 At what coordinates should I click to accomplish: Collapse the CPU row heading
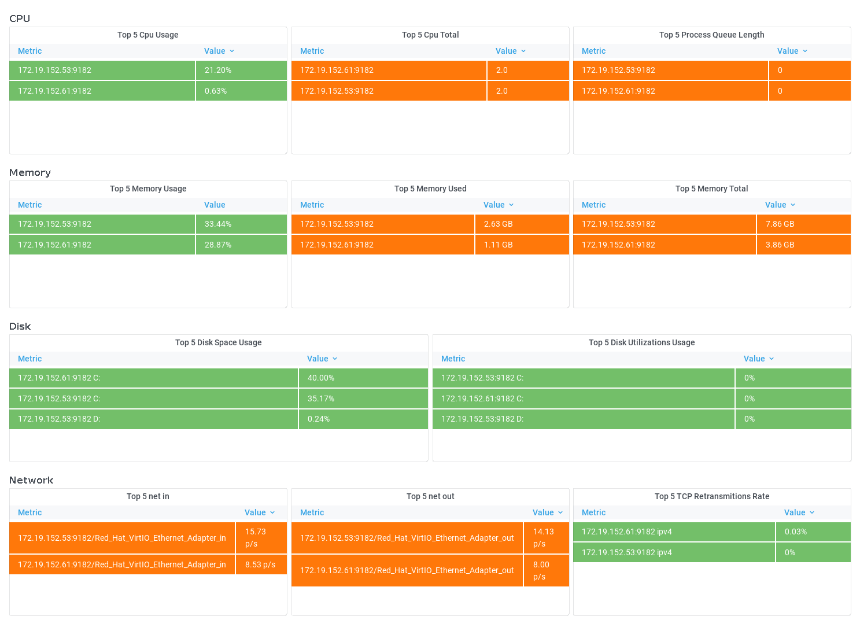tap(20, 19)
